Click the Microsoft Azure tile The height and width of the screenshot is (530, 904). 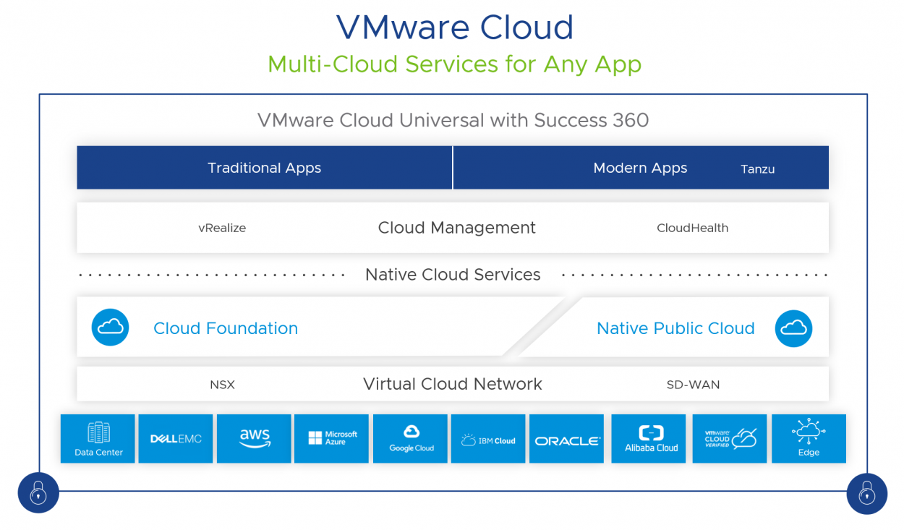[331, 439]
